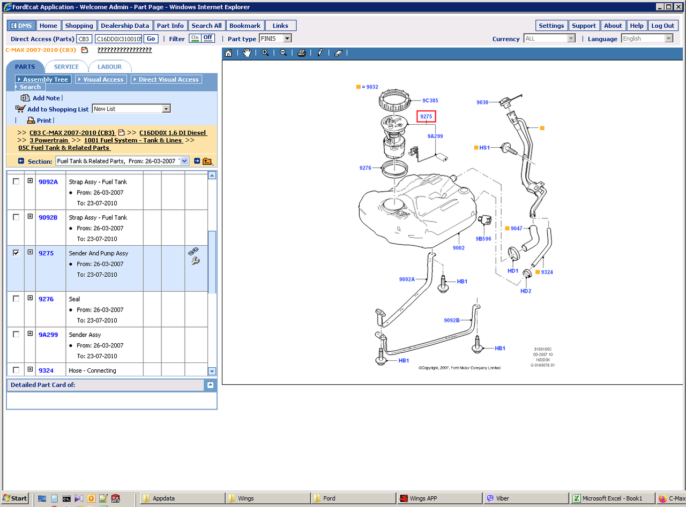Click the Add Note icon
The image size is (686, 507).
point(25,98)
